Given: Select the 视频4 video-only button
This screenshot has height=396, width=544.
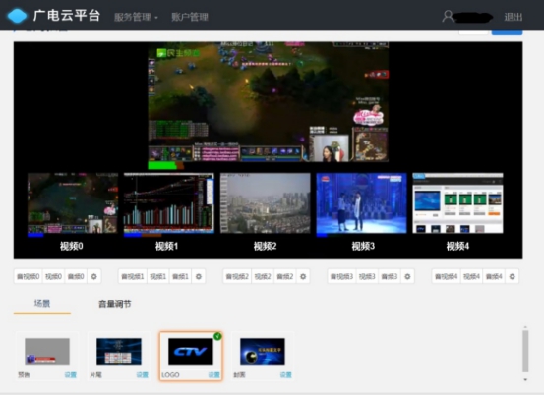Looking at the screenshot, I should pos(472,276).
